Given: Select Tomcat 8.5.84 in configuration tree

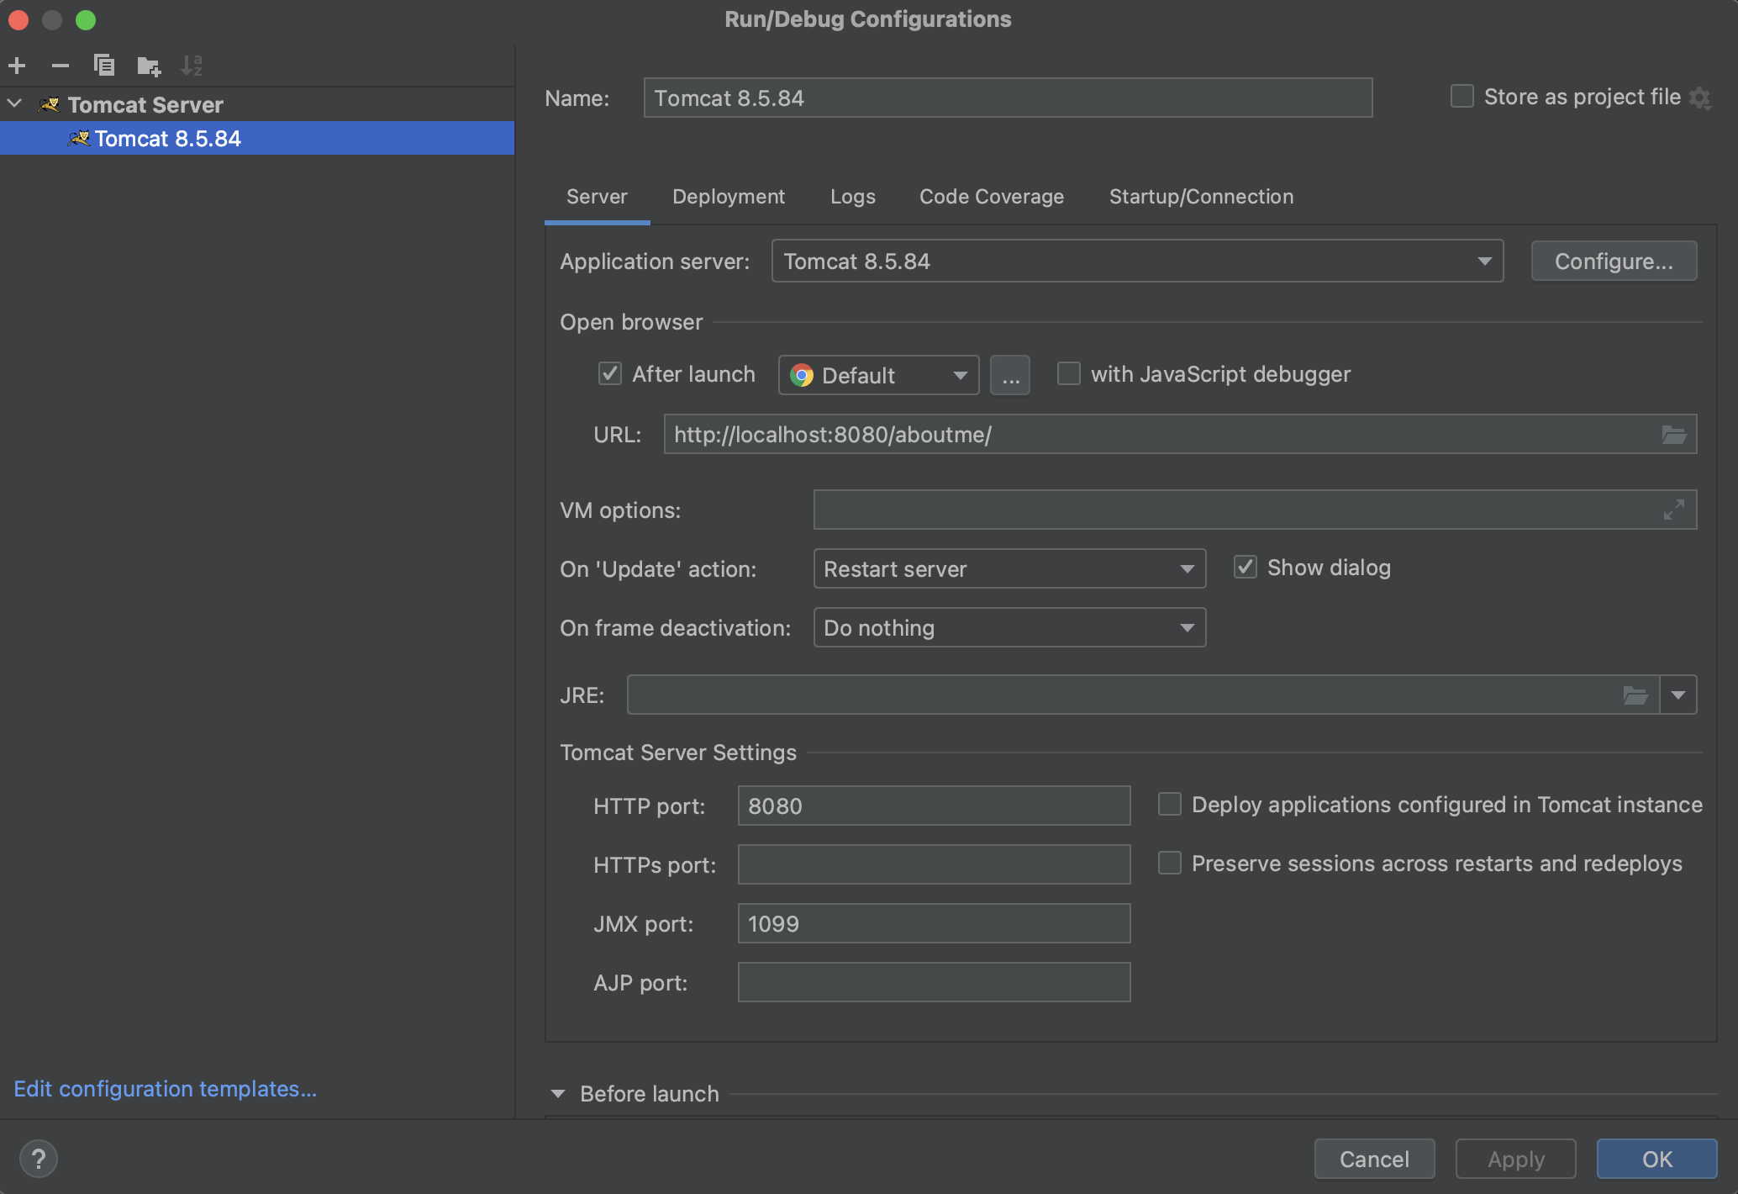Looking at the screenshot, I should pyautogui.click(x=257, y=138).
